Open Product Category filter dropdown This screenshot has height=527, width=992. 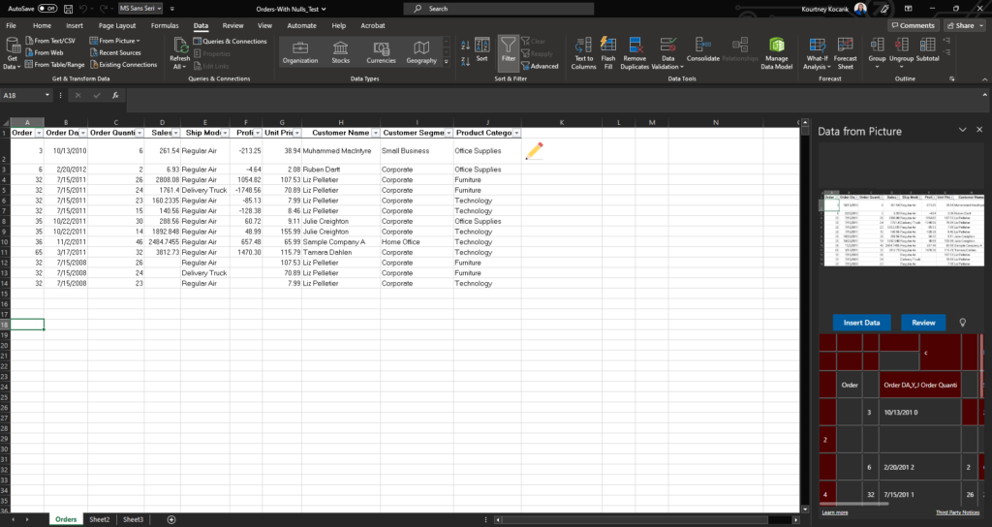point(517,133)
